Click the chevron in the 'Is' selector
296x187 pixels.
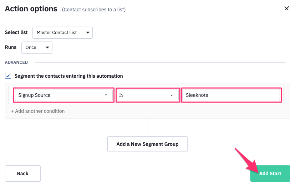[x=171, y=95]
